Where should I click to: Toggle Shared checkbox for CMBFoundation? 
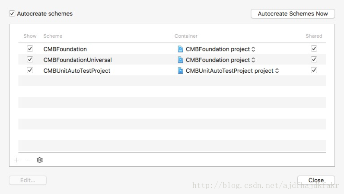coord(314,48)
